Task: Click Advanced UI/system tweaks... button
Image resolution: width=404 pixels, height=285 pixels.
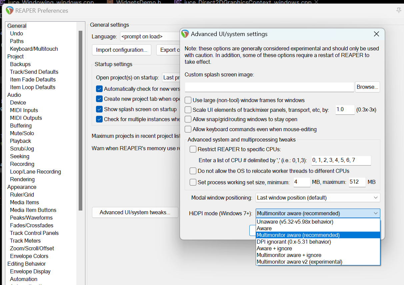Action: click(x=135, y=212)
